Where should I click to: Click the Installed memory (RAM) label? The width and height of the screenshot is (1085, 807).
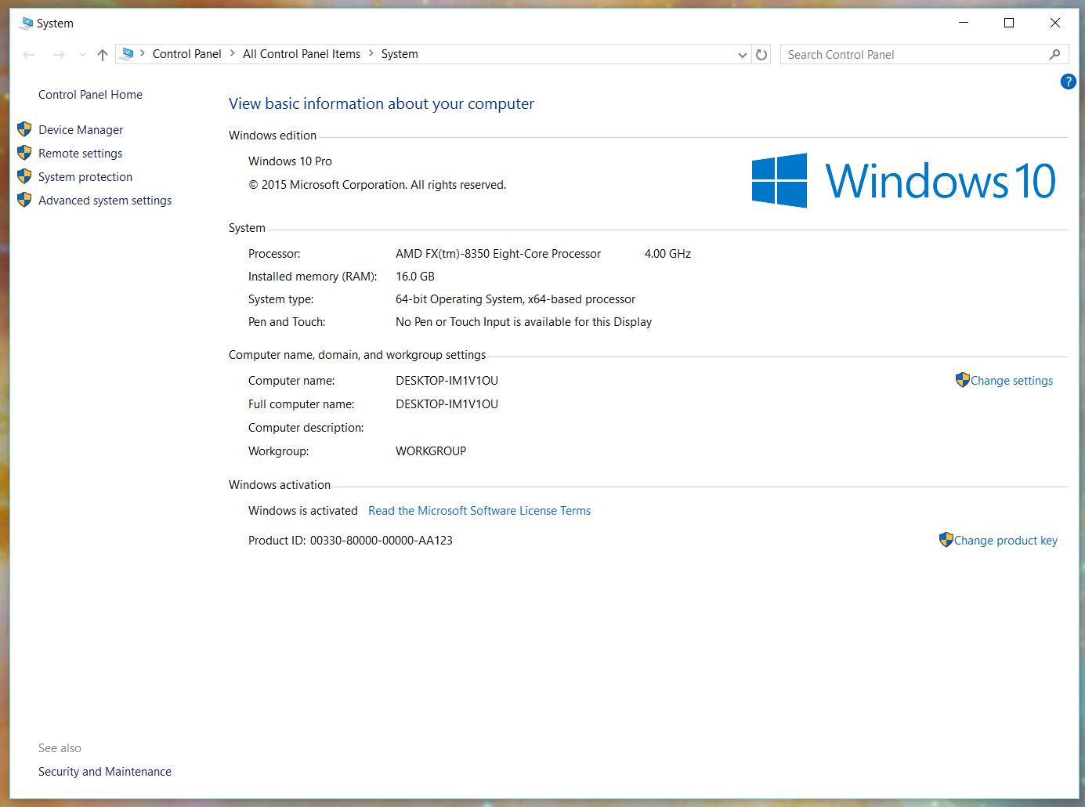click(313, 277)
